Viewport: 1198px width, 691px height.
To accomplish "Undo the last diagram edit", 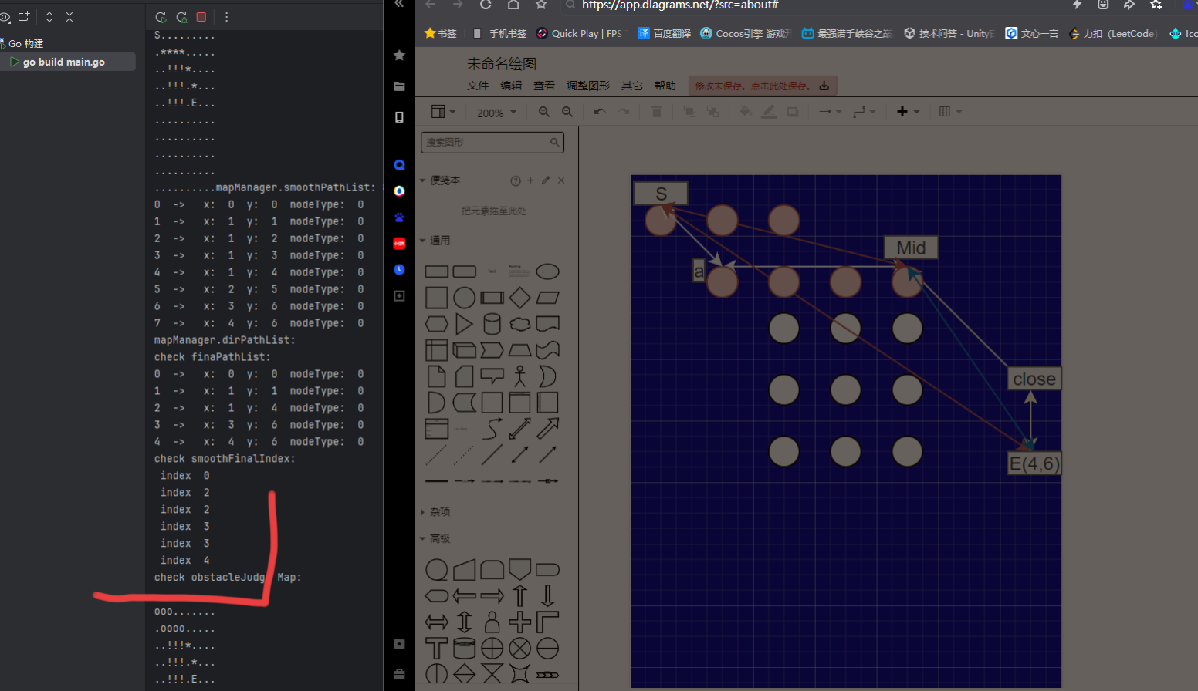I will click(600, 112).
